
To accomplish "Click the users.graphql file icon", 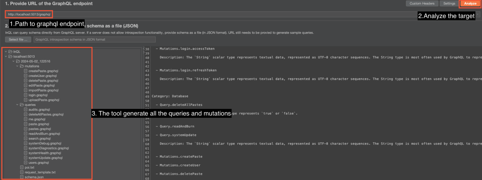I will point(26,163).
